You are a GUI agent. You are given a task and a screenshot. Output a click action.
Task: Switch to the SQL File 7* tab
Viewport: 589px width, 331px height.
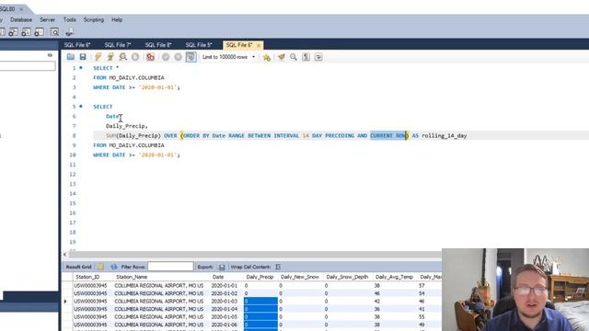118,45
